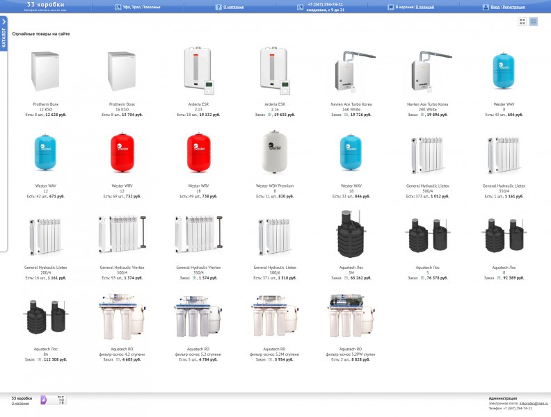Screen dimensions: 551x417
Task: Click the administration email link in footer
Action: click(x=534, y=404)
